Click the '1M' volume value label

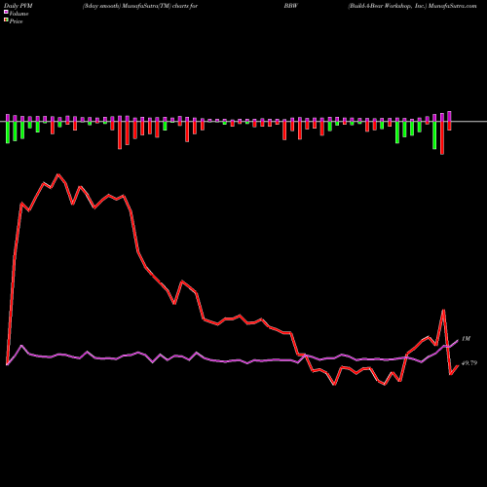point(466,339)
